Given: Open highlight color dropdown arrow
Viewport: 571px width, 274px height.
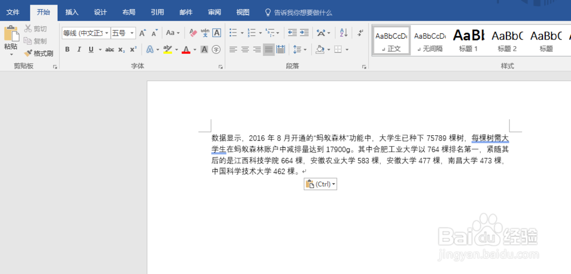Looking at the screenshot, I should (x=176, y=50).
